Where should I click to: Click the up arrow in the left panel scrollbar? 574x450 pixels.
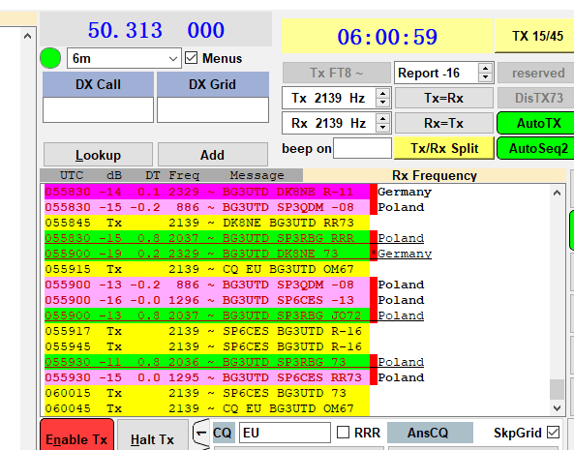click(27, 36)
